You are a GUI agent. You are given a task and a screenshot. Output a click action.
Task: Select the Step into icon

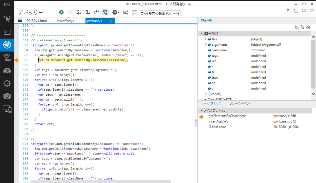coord(79,12)
